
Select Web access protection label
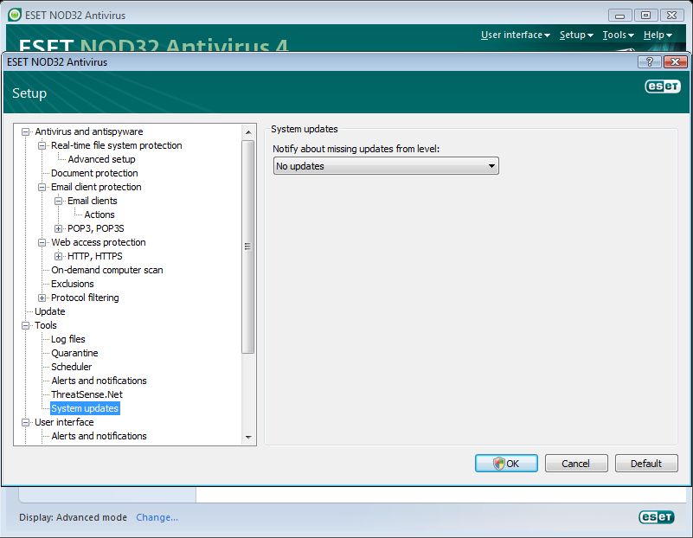[x=99, y=242]
